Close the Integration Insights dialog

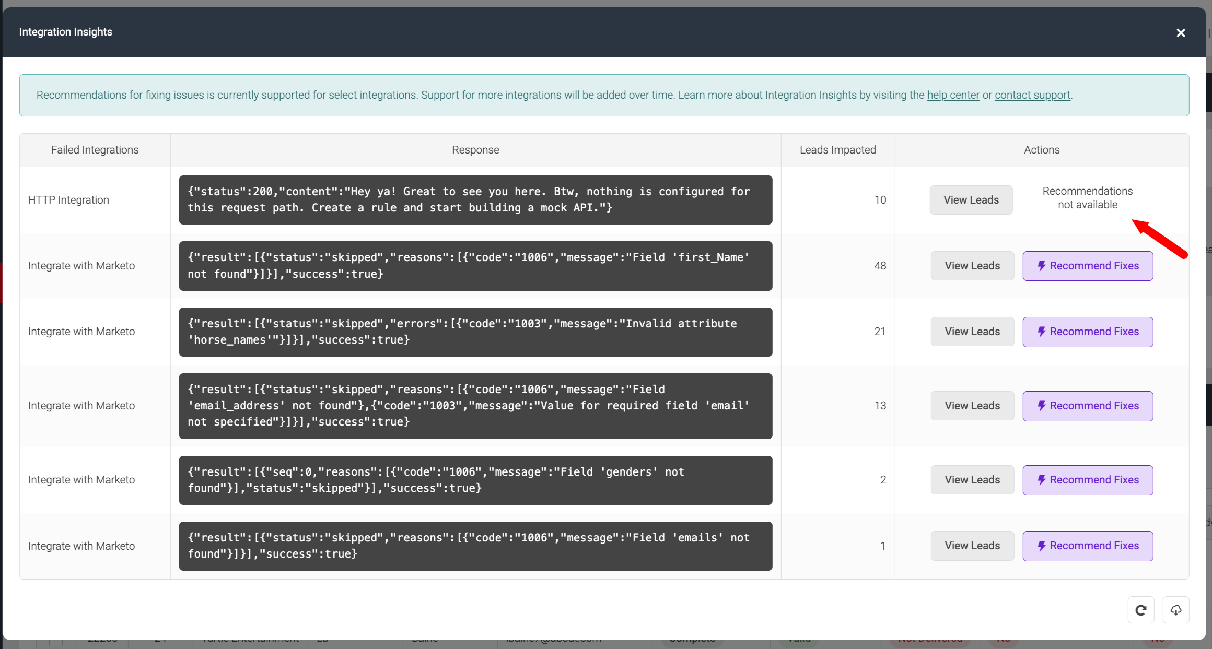click(x=1181, y=33)
